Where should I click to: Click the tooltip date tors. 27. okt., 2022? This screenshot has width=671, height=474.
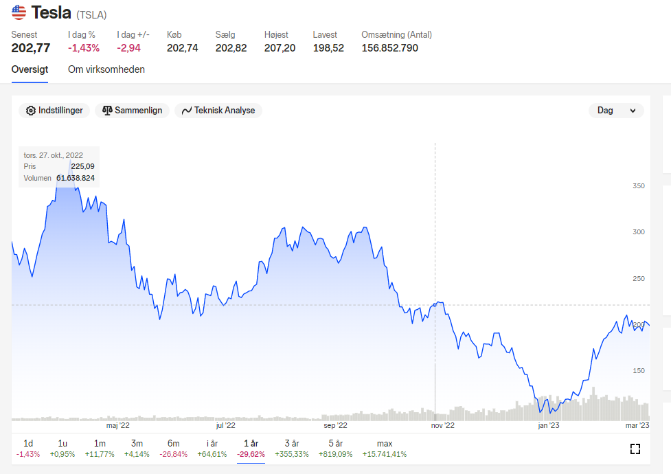click(53, 155)
